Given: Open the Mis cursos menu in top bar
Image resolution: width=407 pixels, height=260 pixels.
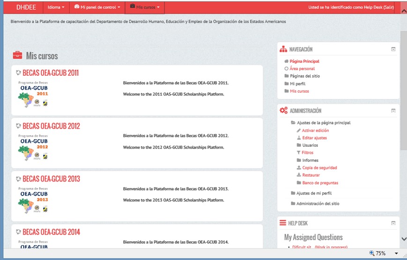Looking at the screenshot, I should click(145, 7).
